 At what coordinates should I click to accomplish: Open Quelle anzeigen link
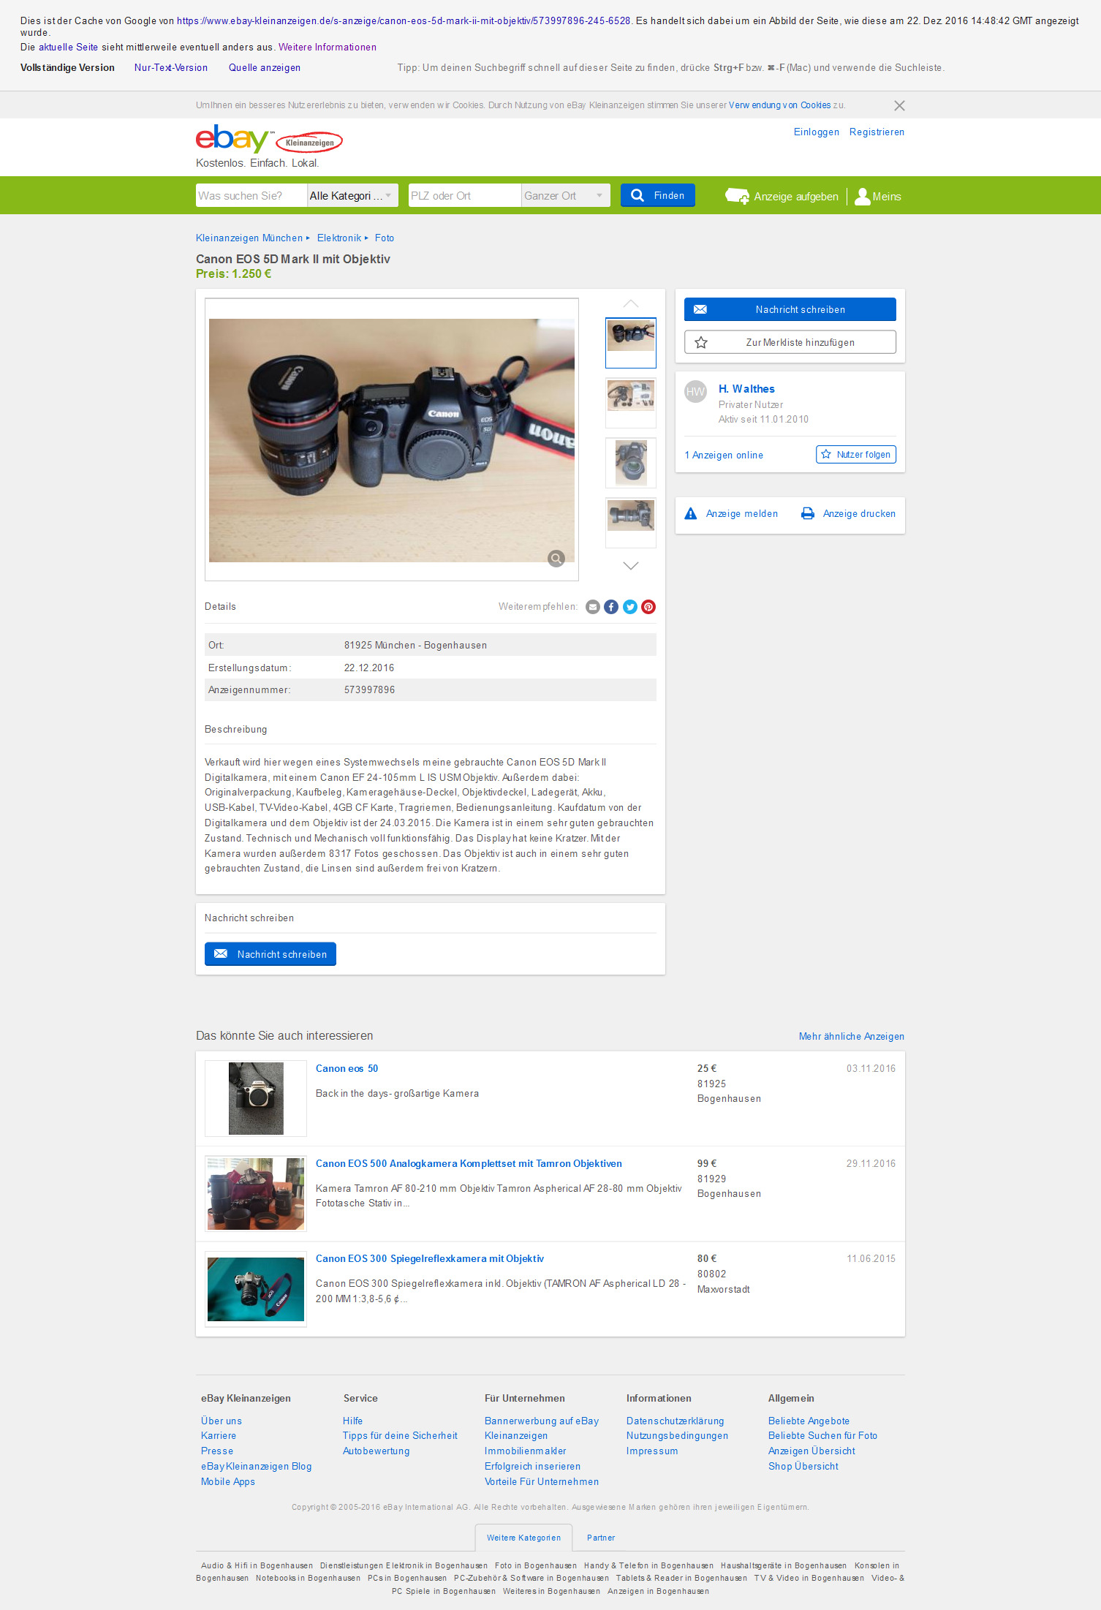(x=265, y=68)
